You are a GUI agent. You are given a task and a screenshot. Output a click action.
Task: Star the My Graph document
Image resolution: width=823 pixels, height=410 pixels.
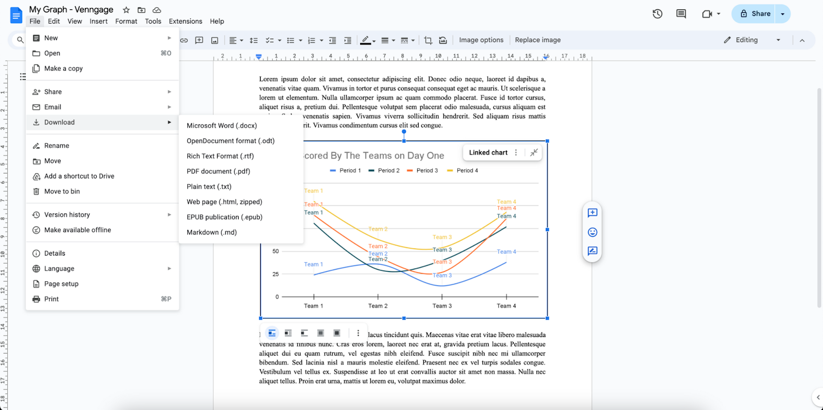(126, 10)
